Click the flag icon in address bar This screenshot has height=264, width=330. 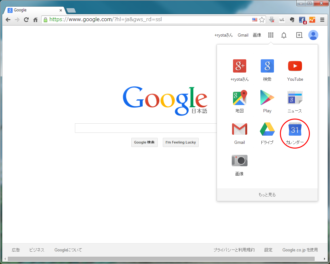(255, 20)
